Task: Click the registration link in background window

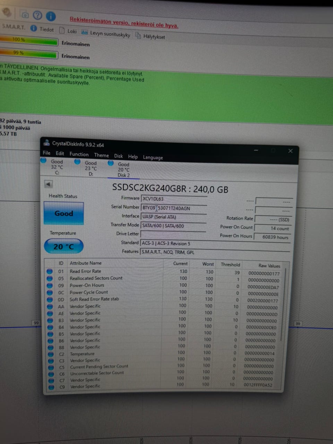Action: [124, 23]
